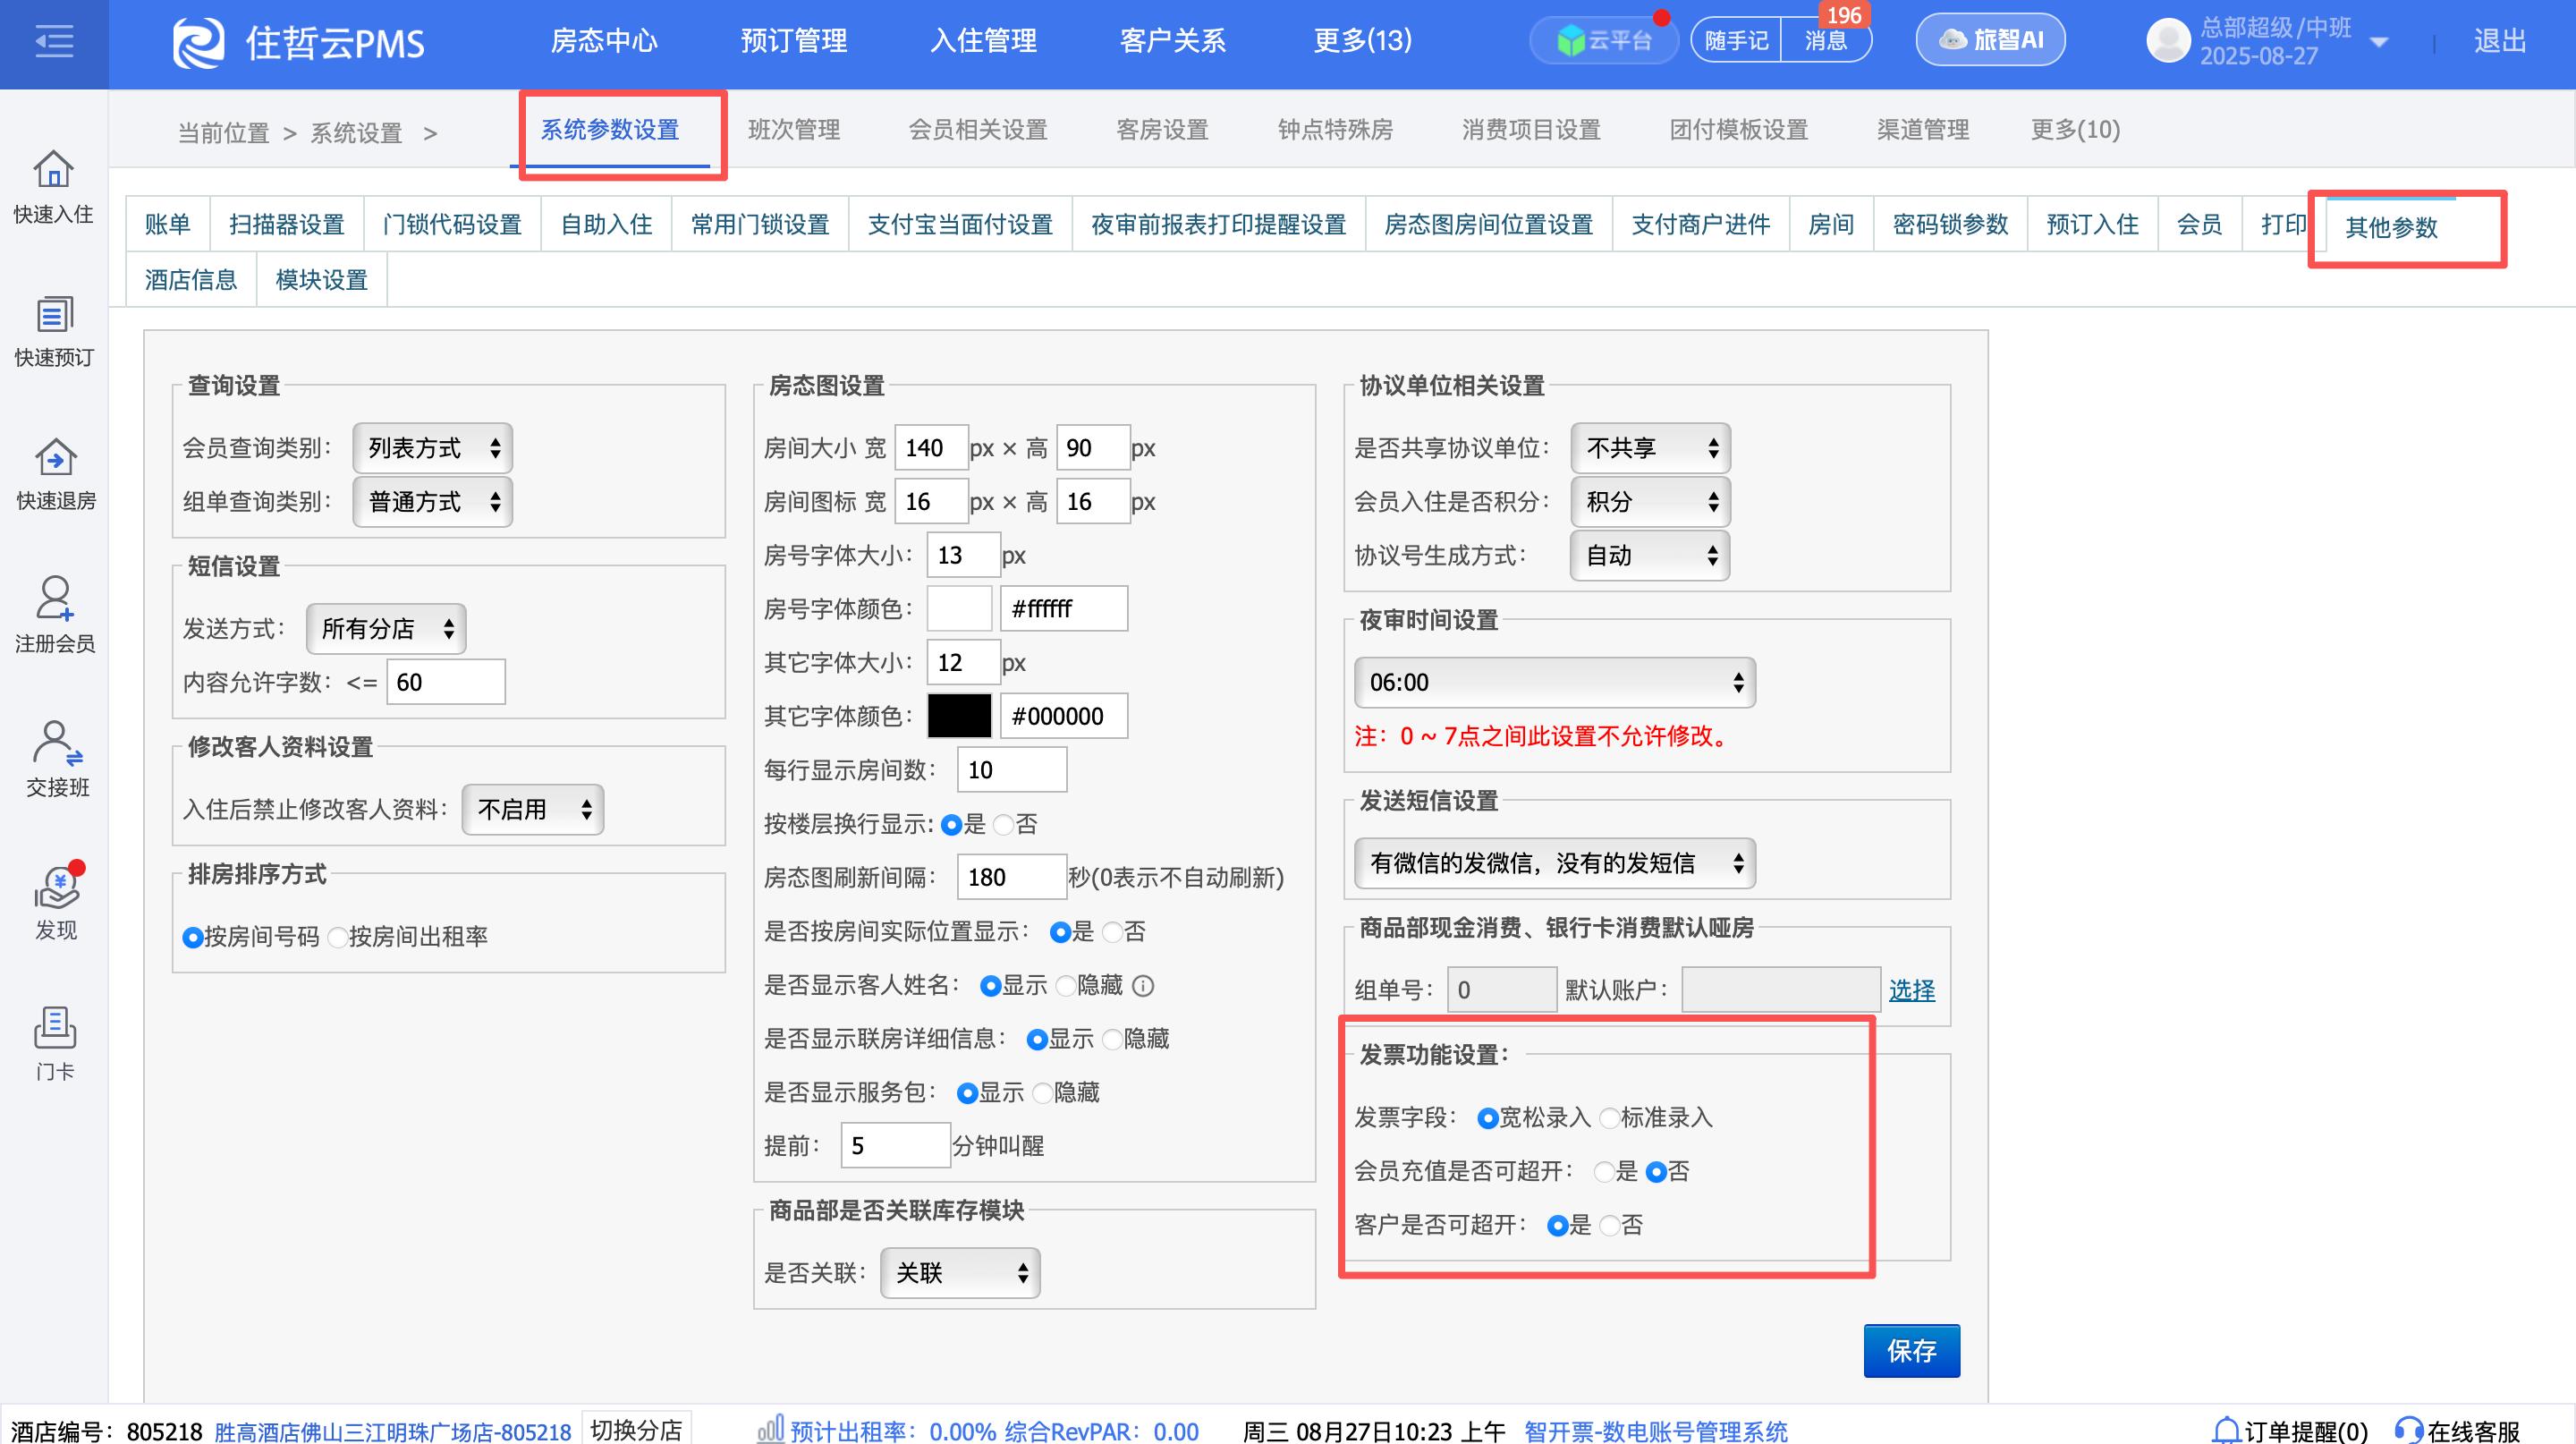Image resolution: width=2576 pixels, height=1444 pixels.
Task: Open 快速入住 house icon
Action: coord(54,169)
